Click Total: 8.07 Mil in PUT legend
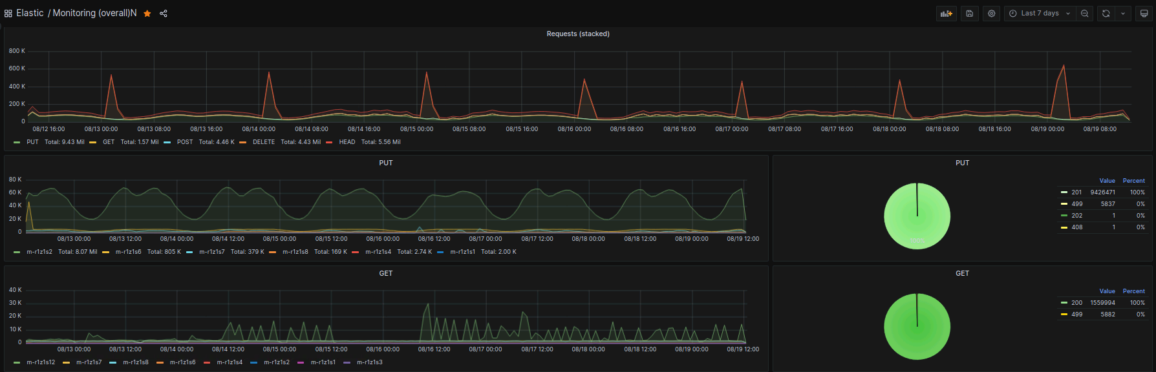Screen dimensions: 1156x372 (78, 252)
